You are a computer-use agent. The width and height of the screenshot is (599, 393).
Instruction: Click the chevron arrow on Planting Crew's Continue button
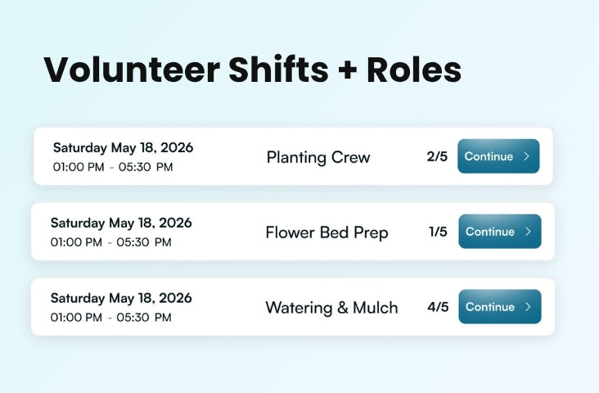coord(526,156)
